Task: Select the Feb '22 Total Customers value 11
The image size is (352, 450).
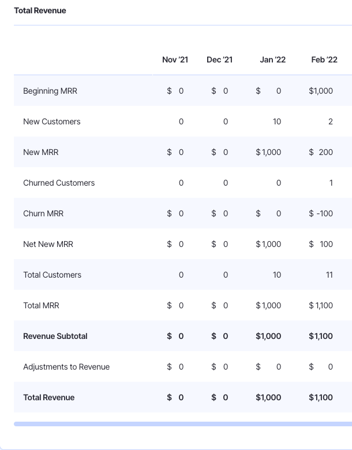Action: (329, 275)
